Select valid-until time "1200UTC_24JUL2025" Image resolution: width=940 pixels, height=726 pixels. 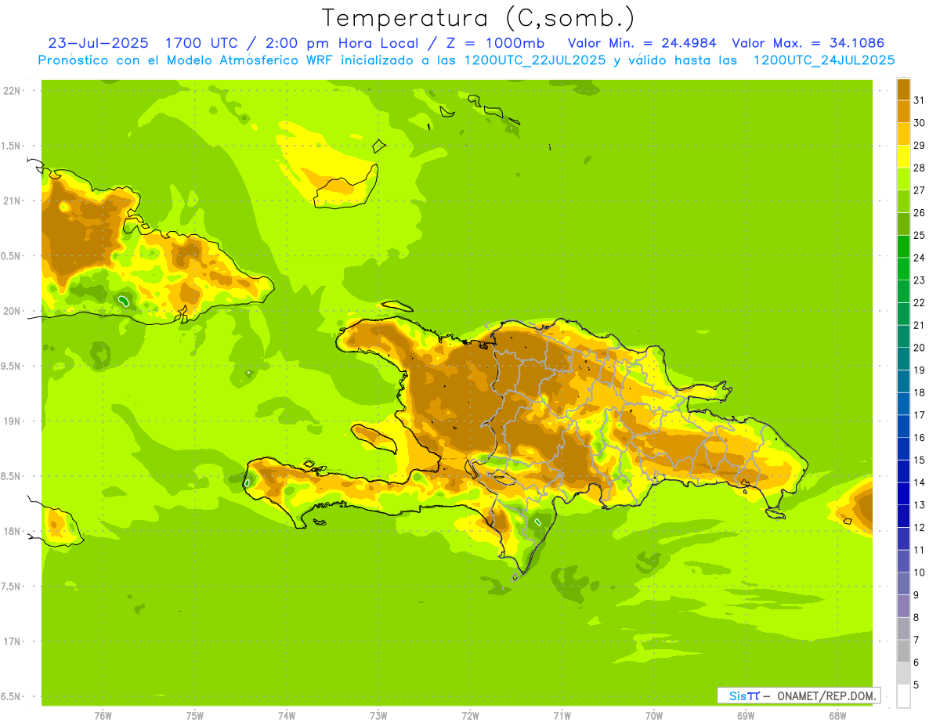pyautogui.click(x=823, y=60)
